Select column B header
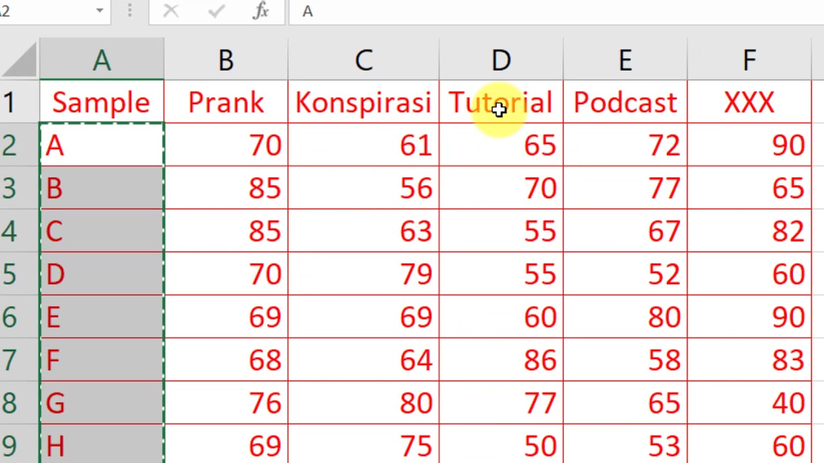Screen dimensions: 824x463 click(x=226, y=60)
